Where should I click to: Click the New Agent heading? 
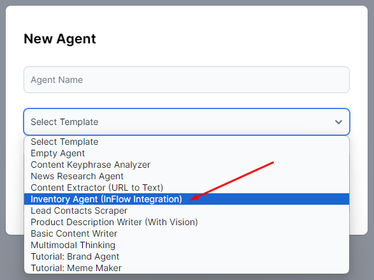60,39
